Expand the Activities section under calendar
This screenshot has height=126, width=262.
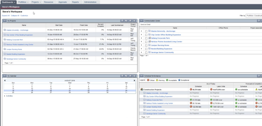click(4, 96)
